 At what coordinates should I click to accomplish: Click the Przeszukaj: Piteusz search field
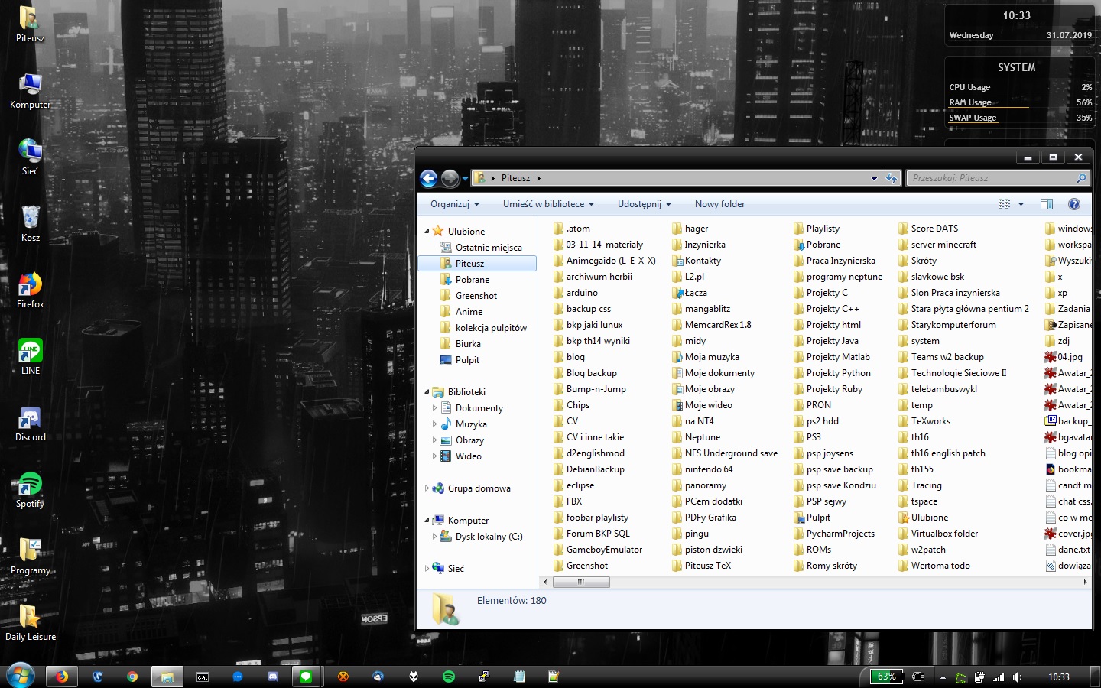click(998, 178)
